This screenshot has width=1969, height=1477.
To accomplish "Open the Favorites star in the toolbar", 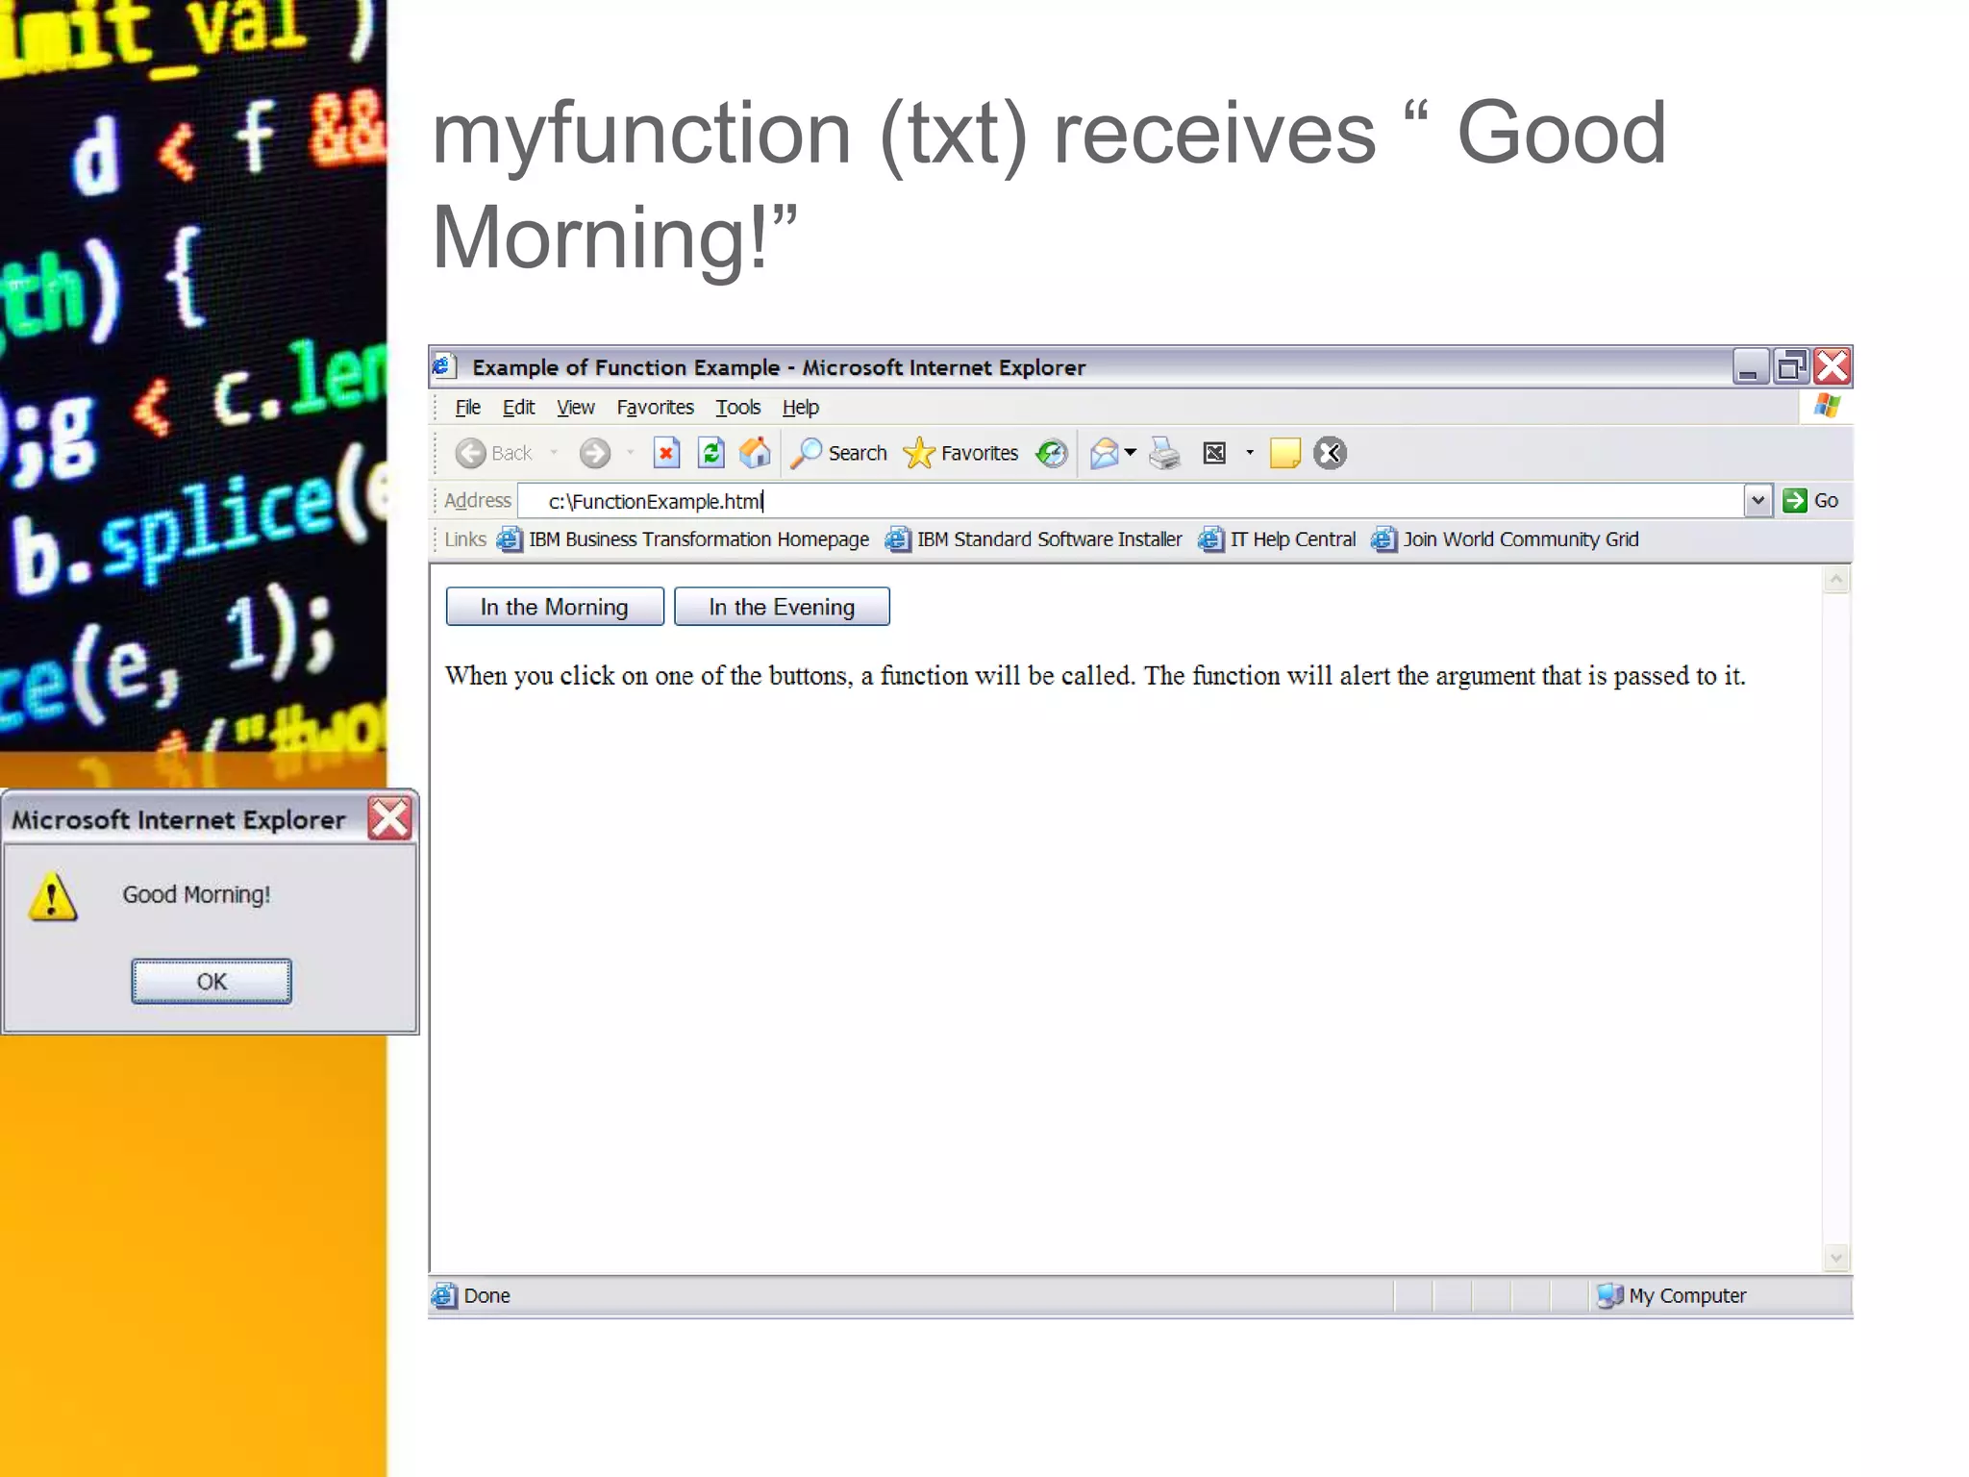I will (960, 453).
